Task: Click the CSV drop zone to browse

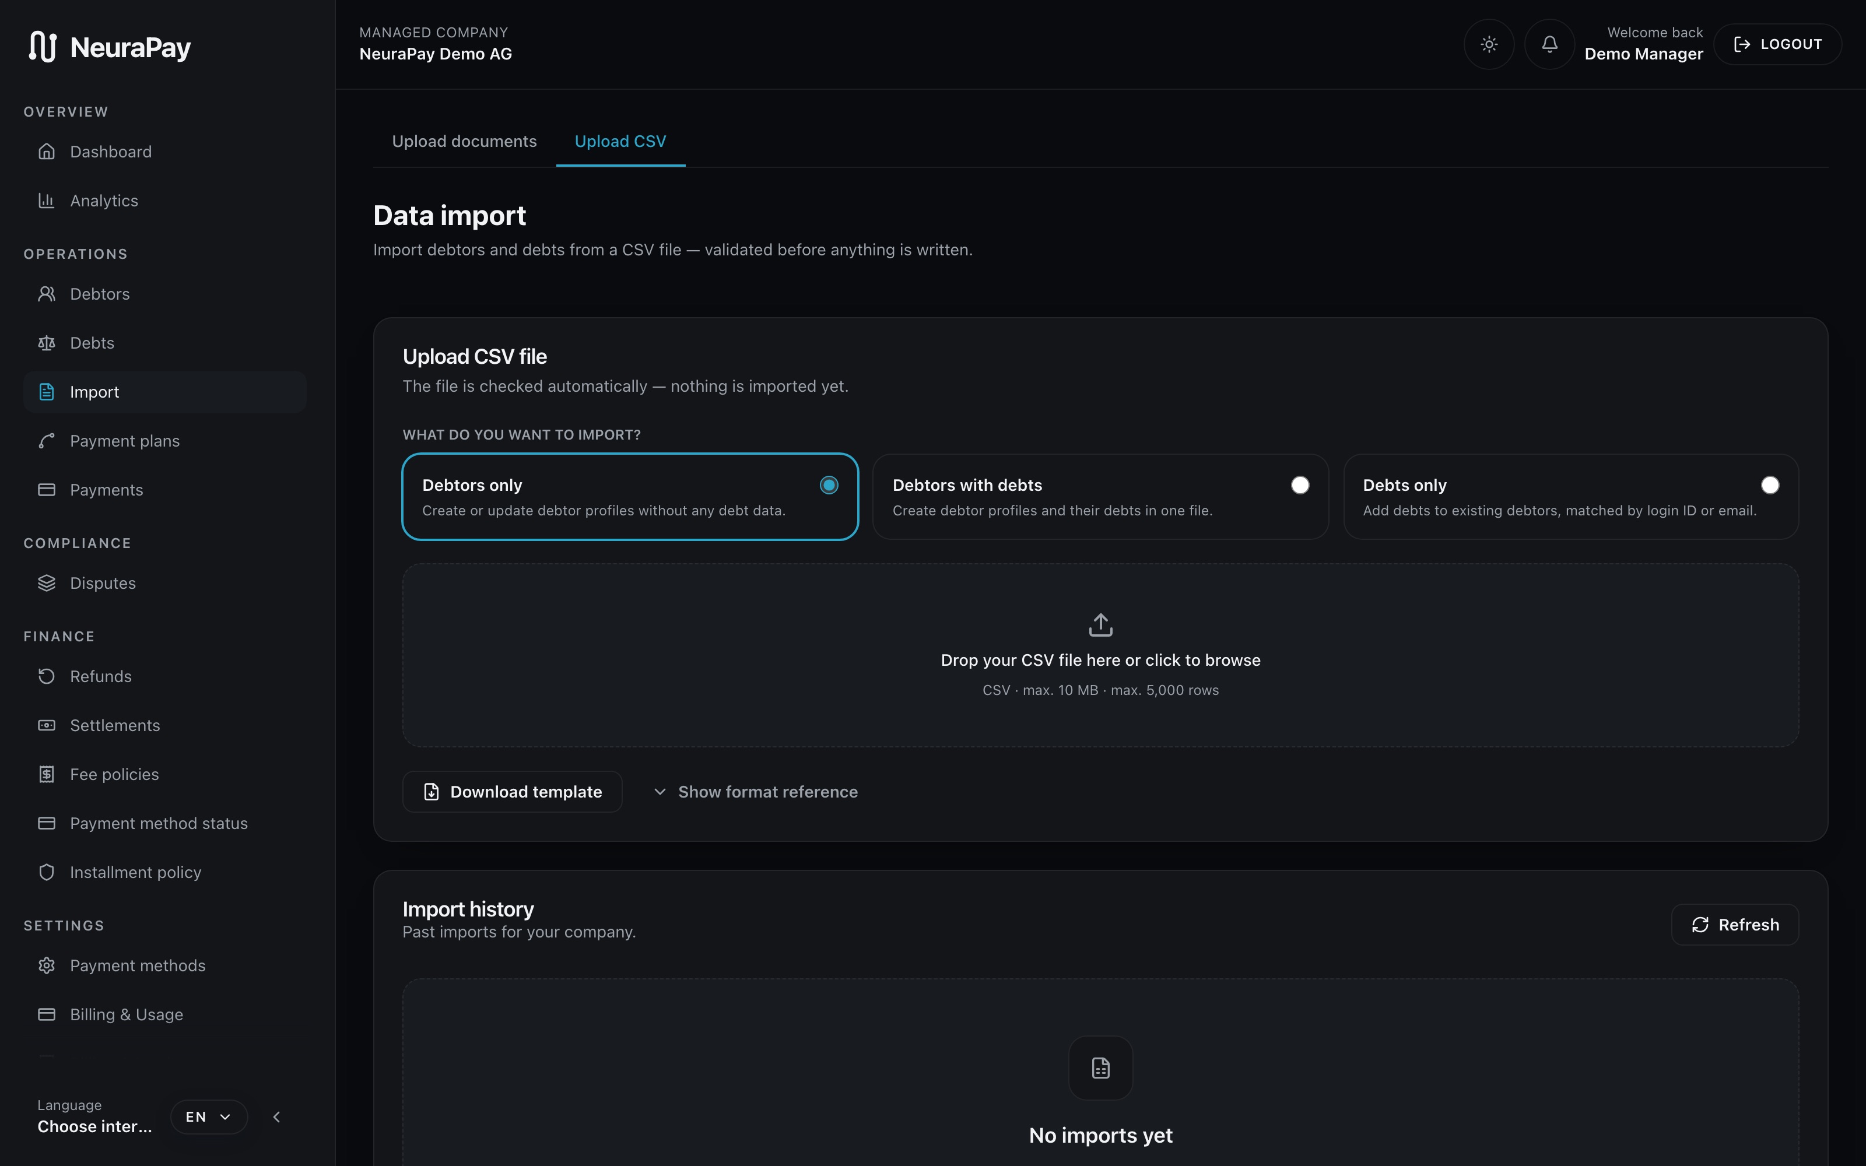Action: [1100, 655]
